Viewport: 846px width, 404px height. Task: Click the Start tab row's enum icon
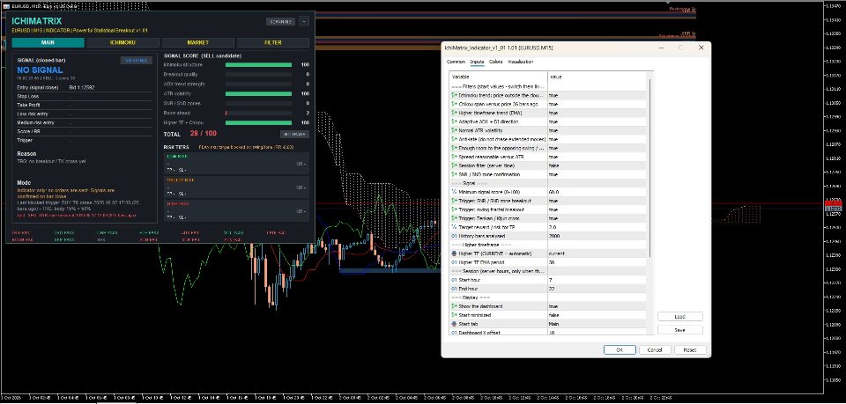tap(455, 324)
